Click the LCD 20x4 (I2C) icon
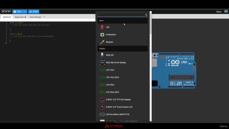The height and width of the screenshot is (129, 229). pos(102,92)
